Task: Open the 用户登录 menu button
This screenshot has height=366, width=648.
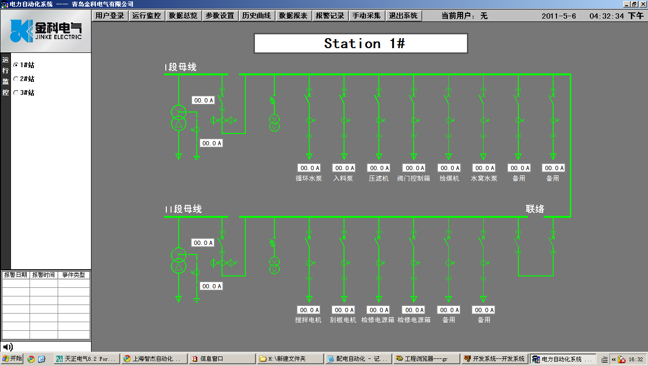Action: [x=110, y=16]
